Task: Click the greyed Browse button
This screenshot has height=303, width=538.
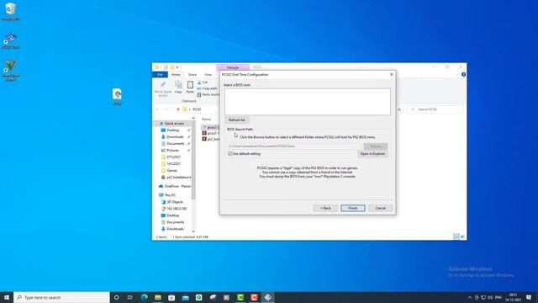Action: tap(376, 146)
